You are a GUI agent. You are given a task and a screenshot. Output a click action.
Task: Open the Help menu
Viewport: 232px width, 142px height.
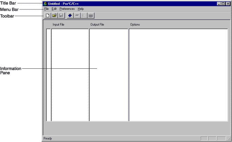pos(81,9)
